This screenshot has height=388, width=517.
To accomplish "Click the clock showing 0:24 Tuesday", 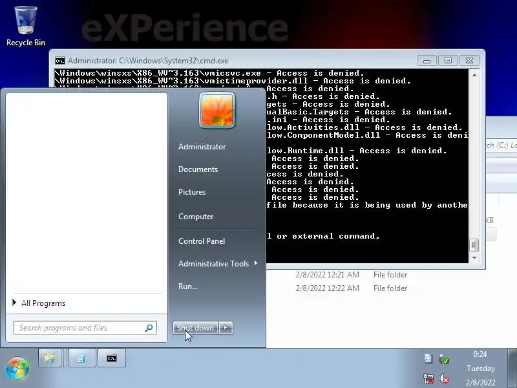I will point(480,368).
